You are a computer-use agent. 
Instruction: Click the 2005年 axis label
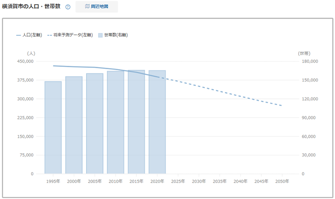pos(95,181)
